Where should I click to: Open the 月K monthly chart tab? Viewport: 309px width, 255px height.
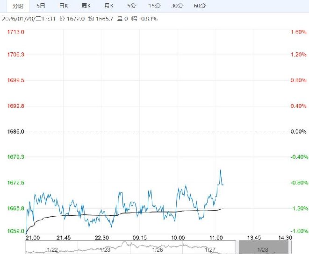pos(108,6)
